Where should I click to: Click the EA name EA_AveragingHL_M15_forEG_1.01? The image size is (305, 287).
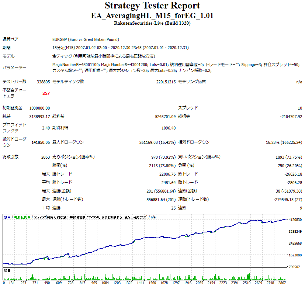(x=152, y=15)
